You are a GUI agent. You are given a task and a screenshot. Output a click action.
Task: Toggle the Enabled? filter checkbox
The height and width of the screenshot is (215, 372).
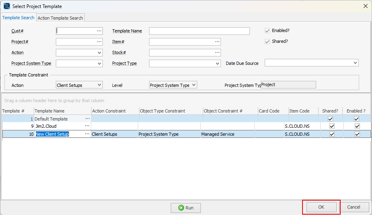click(x=268, y=31)
